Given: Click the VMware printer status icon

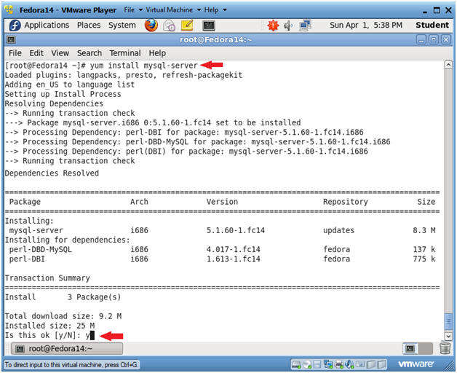Looking at the screenshot, I should [x=338, y=364].
